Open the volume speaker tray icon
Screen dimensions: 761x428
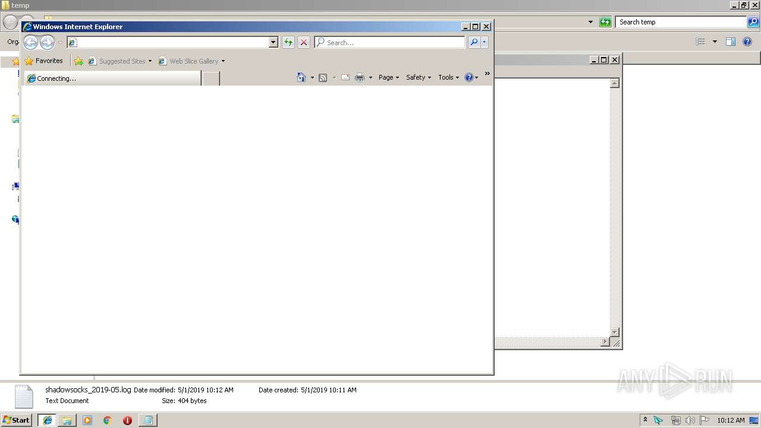[690, 420]
